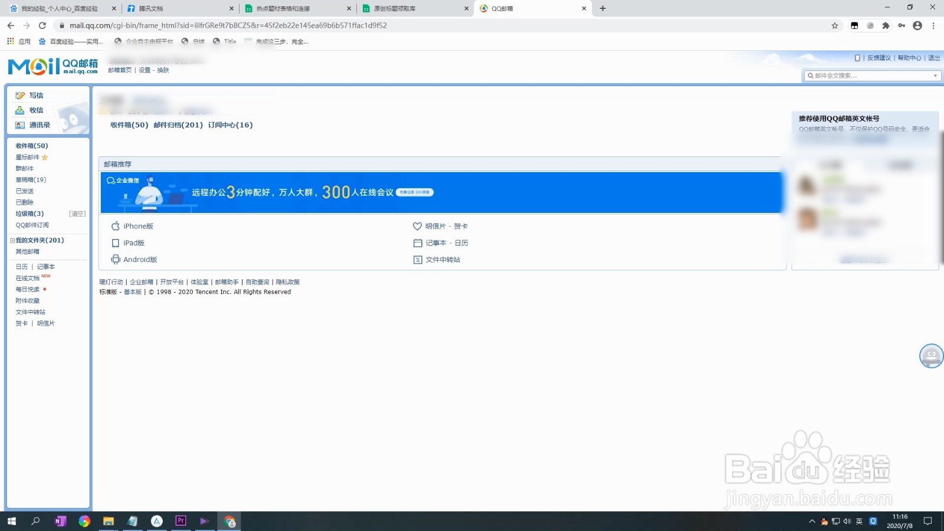Open 垃圾箱(3) in the sidebar
The width and height of the screenshot is (944, 531).
29,214
